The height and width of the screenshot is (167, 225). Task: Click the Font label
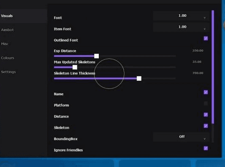58,18
